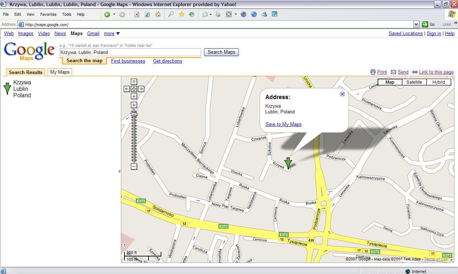
Task: Open the Tools menu
Action: [67, 14]
